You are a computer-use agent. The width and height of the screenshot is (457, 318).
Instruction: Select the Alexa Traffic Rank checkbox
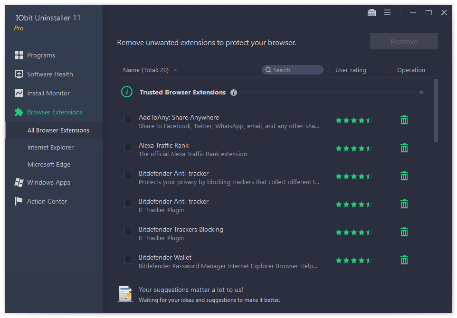tap(128, 148)
